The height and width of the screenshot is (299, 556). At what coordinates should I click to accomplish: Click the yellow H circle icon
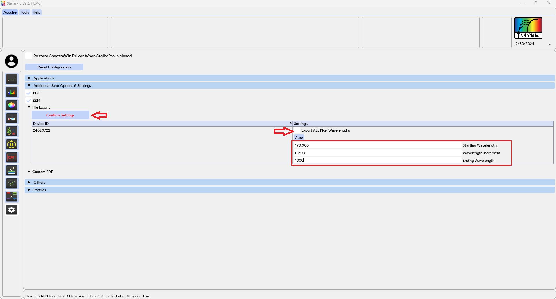[x=12, y=144]
